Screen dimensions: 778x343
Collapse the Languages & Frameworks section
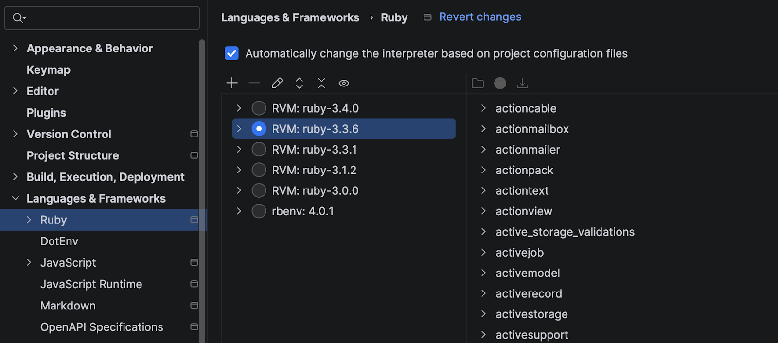tap(15, 198)
